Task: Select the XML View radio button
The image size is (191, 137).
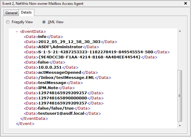Action: (x=44, y=22)
